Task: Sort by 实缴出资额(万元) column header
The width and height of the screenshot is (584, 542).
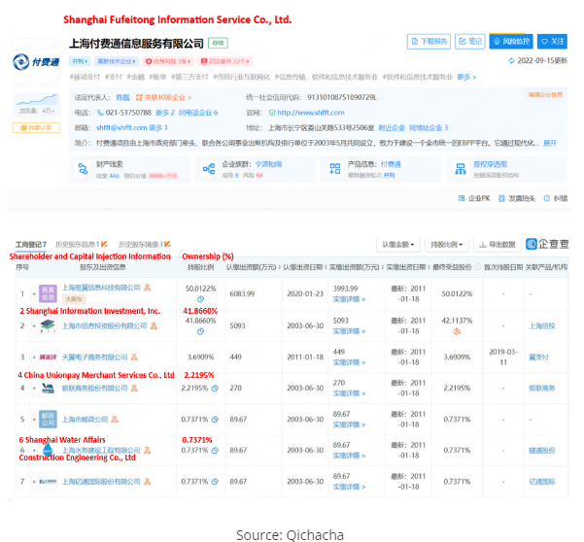Action: pos(357,267)
